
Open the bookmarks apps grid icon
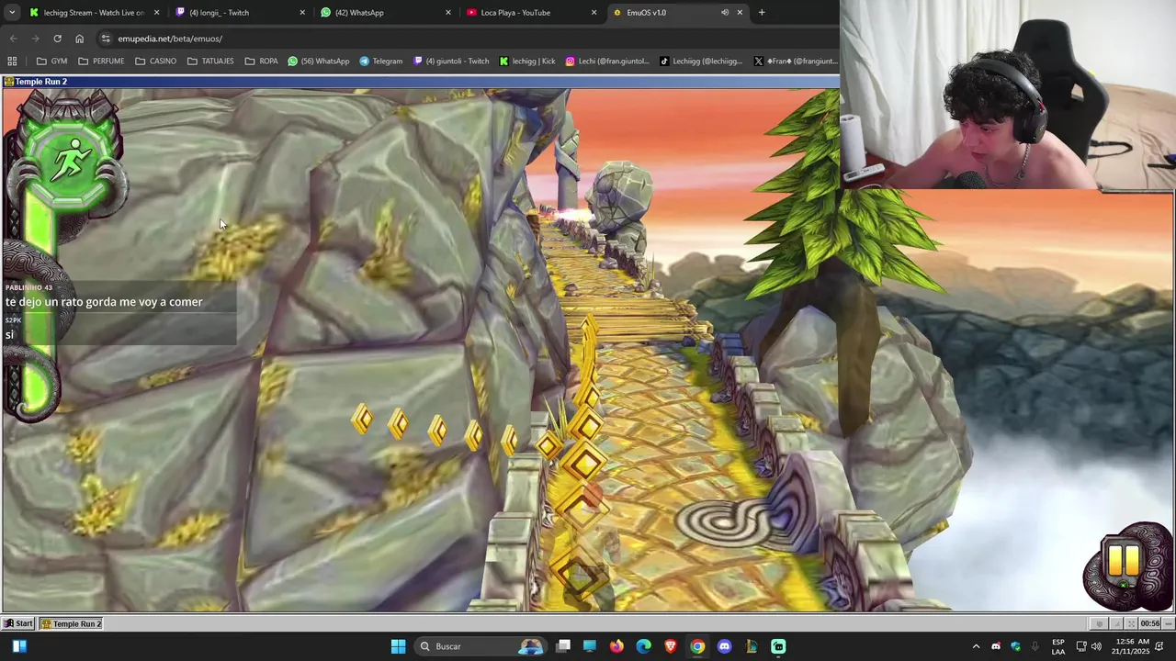pos(12,62)
